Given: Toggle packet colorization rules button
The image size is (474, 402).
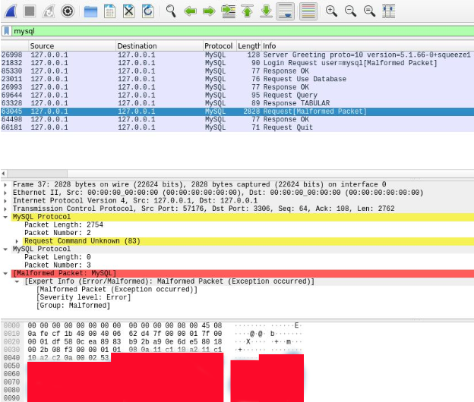Looking at the screenshot, I should click(308, 11).
